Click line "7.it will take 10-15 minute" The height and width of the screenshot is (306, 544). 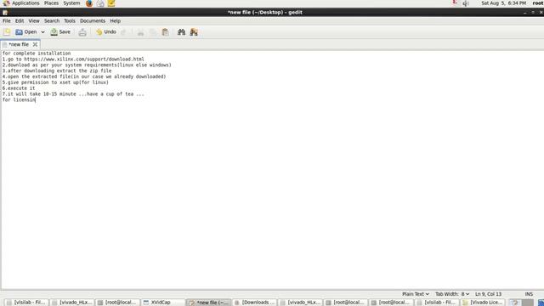(73, 94)
